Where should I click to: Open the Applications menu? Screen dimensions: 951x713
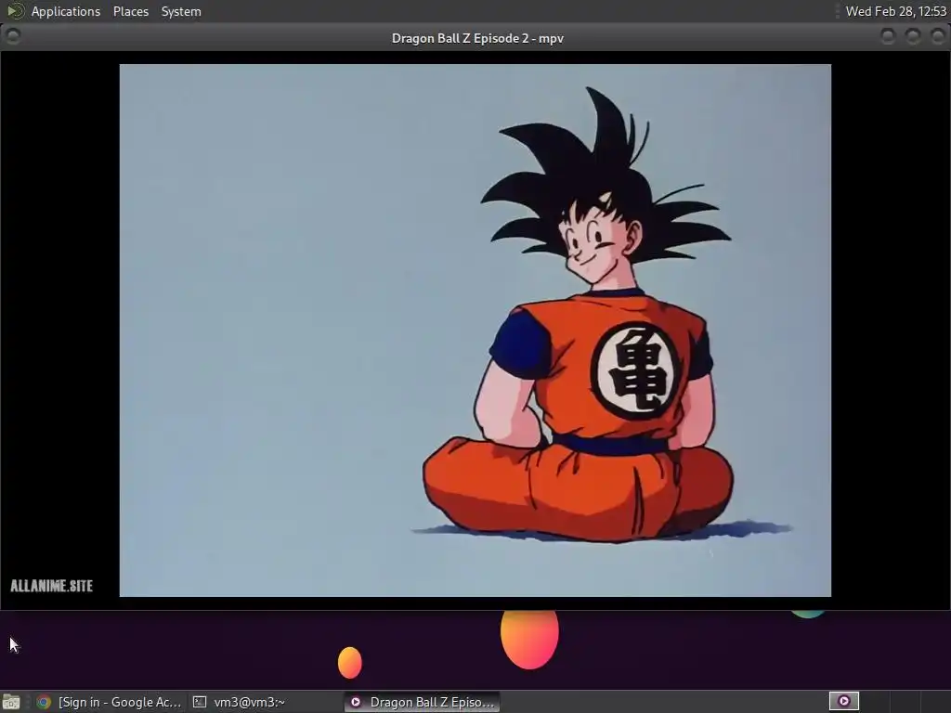click(x=66, y=11)
